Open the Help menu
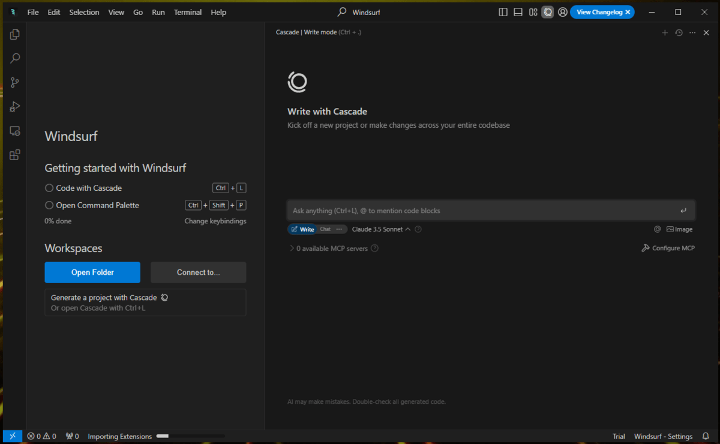This screenshot has height=444, width=720. [x=218, y=12]
